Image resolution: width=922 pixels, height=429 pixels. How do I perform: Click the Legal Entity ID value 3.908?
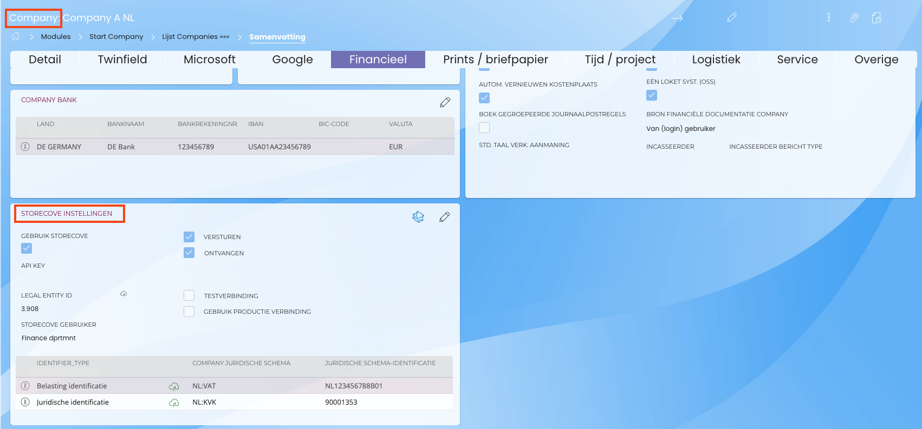30,309
